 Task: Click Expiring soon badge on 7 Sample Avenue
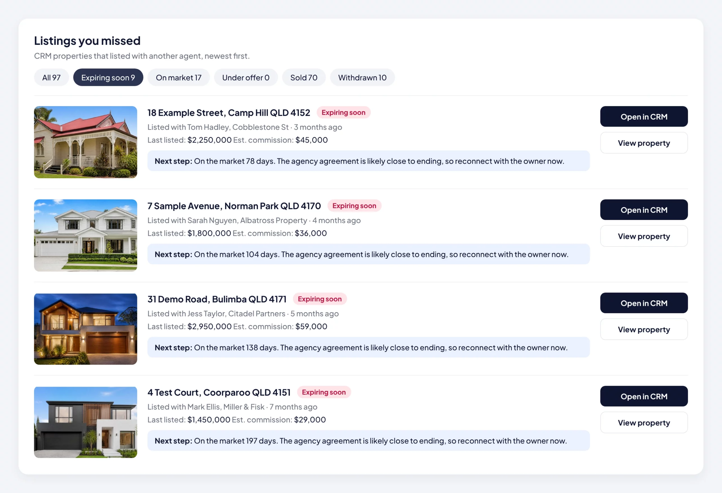coord(354,206)
